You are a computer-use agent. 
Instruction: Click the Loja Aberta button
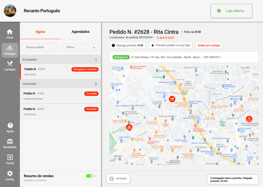tap(231, 11)
